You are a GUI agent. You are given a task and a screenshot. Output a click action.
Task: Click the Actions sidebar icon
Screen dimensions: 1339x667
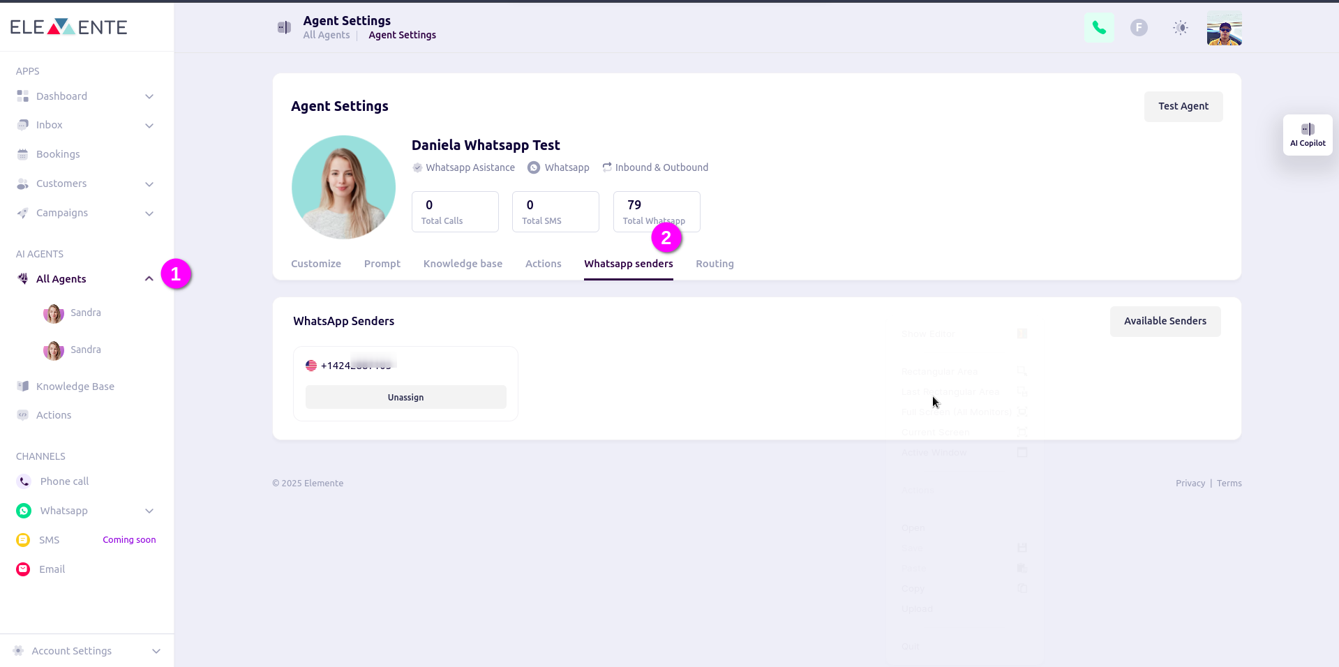(x=23, y=415)
